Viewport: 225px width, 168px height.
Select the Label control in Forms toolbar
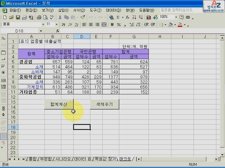(3, 39)
